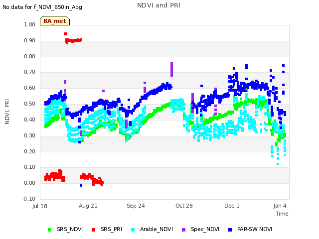The image size is (319, 239).
Task: Click the Oct 28 x-axis tick label
Action: 184,206
